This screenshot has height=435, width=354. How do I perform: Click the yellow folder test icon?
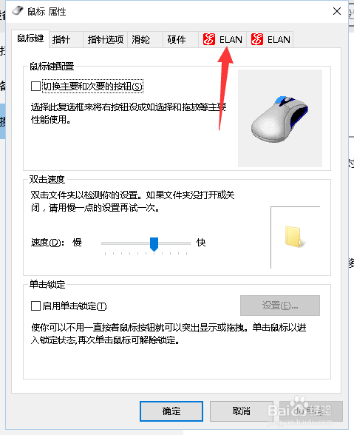click(294, 237)
